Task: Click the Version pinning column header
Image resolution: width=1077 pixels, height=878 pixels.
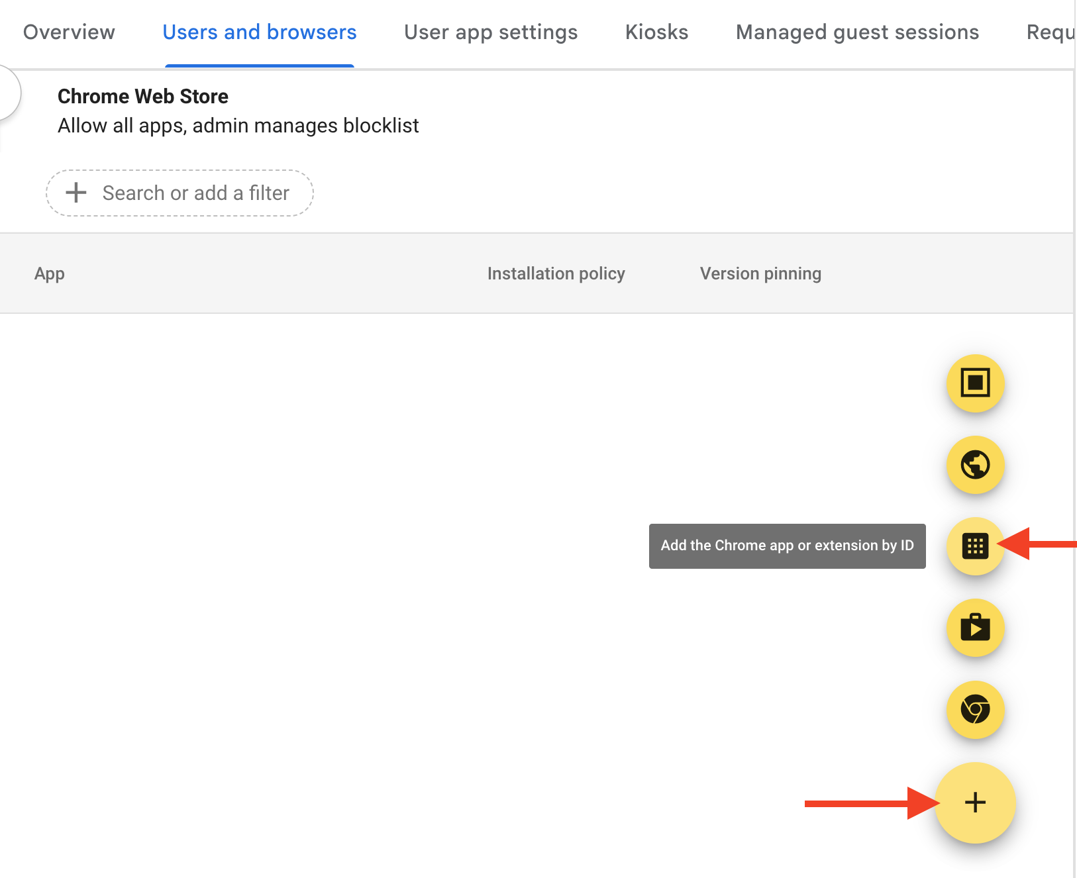Action: pyautogui.click(x=760, y=273)
